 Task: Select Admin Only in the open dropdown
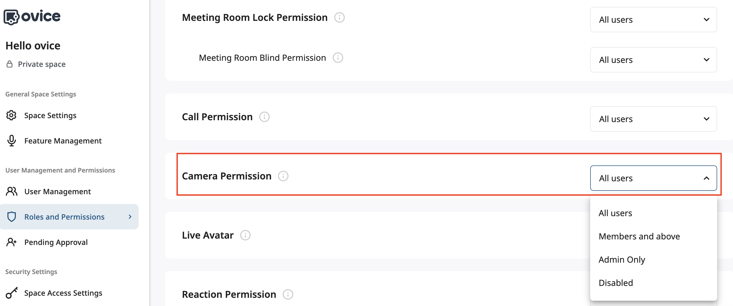pos(622,259)
